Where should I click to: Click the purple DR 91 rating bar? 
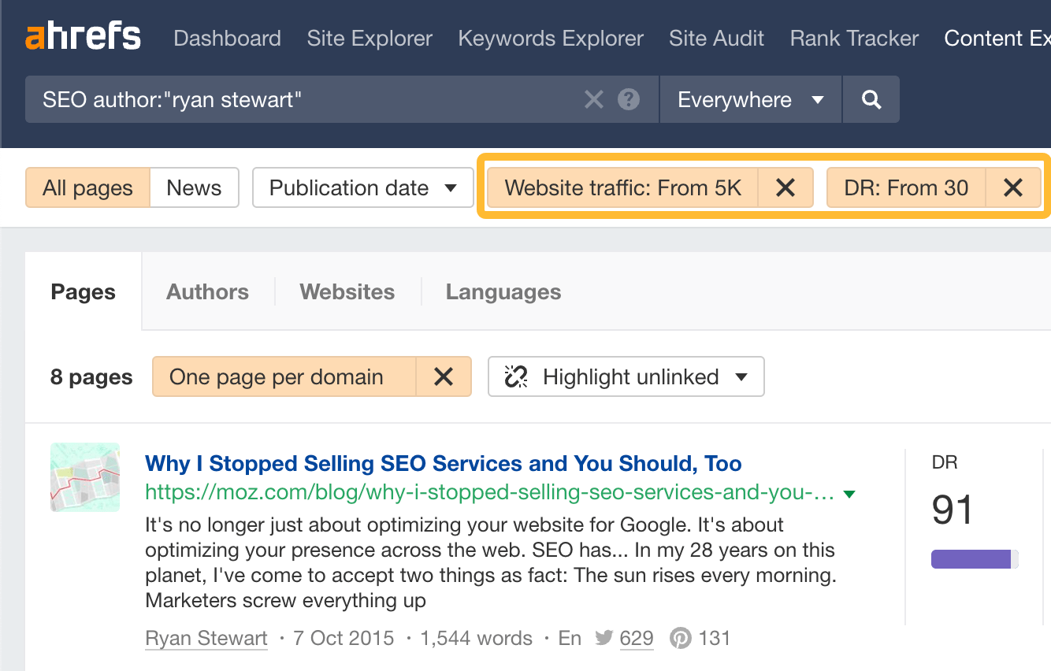tap(971, 558)
